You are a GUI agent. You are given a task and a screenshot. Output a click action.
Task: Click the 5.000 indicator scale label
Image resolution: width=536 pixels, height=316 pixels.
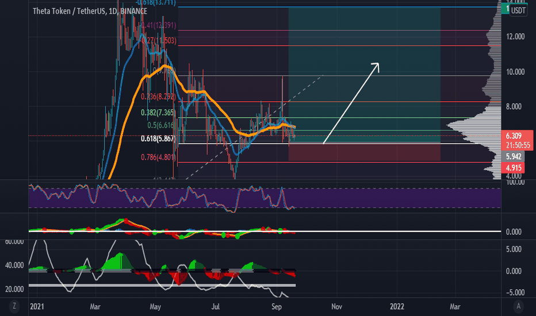click(x=514, y=249)
